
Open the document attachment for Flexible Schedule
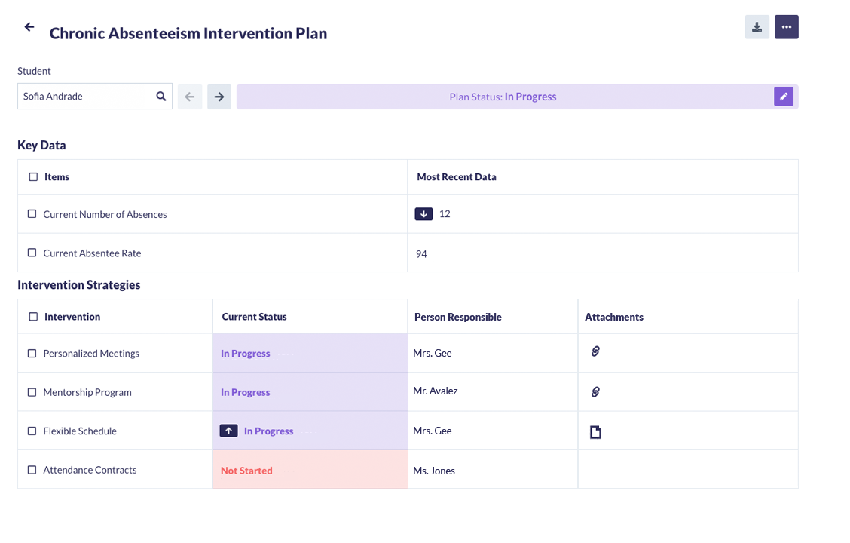(x=596, y=431)
